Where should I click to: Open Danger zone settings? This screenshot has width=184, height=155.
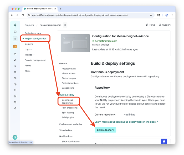(x=68, y=88)
